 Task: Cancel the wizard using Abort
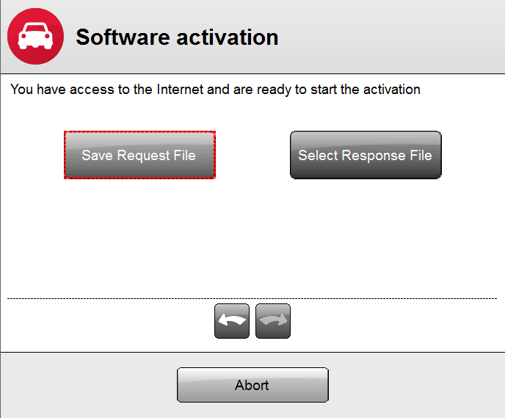point(252,385)
